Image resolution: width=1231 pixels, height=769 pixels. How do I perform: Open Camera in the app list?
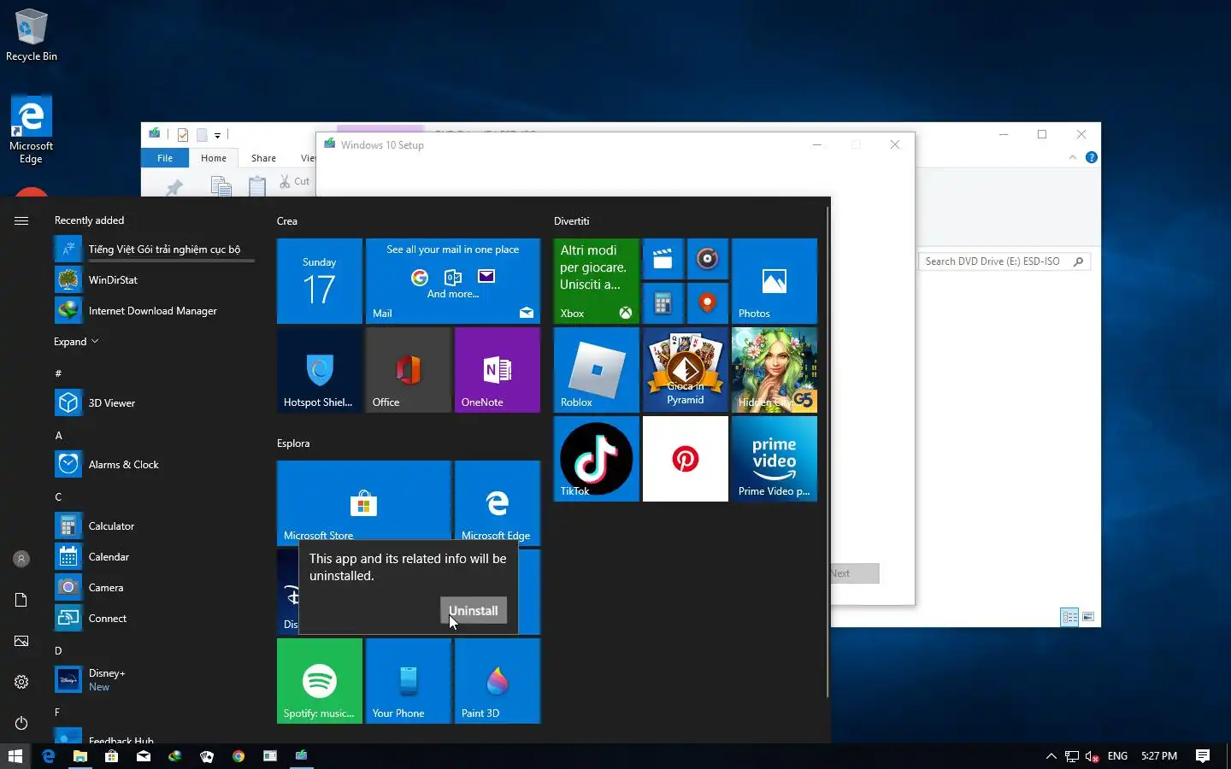point(154,588)
